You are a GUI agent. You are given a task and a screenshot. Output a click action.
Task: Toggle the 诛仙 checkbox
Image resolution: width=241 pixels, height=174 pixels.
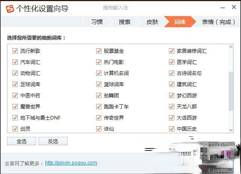[x=99, y=129]
